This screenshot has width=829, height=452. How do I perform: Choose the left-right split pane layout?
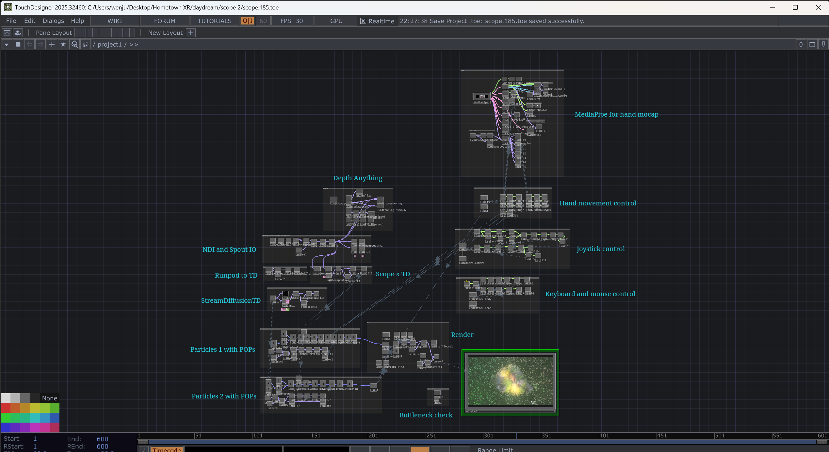click(x=92, y=33)
